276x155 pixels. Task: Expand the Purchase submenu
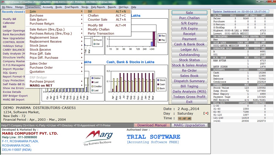54,15
